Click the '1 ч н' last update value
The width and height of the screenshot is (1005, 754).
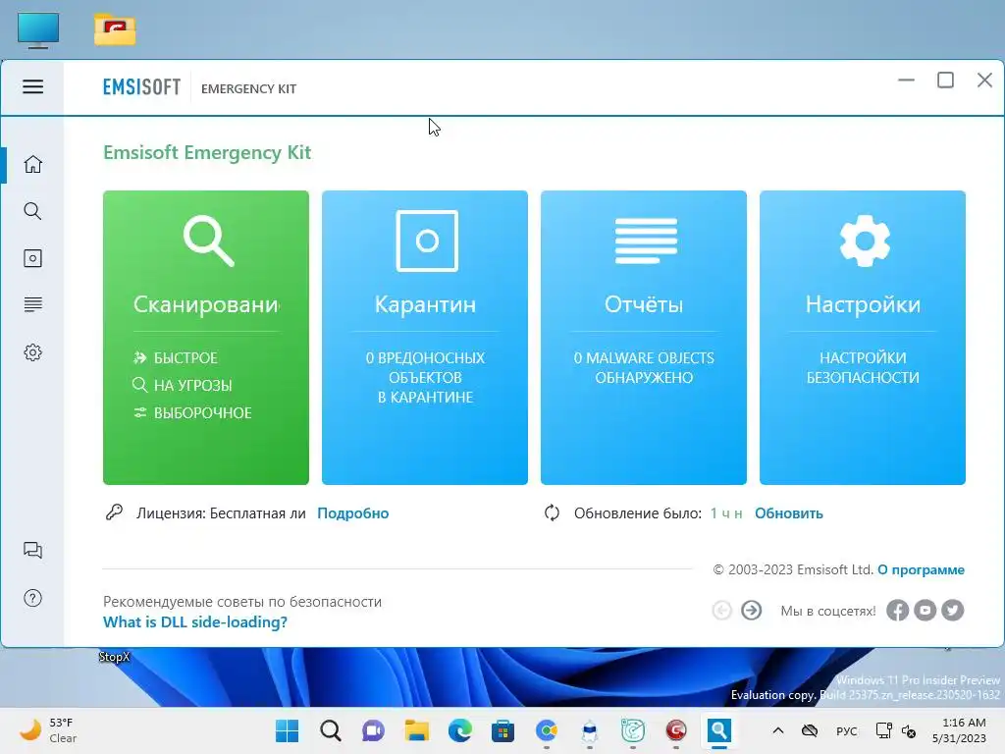(726, 513)
